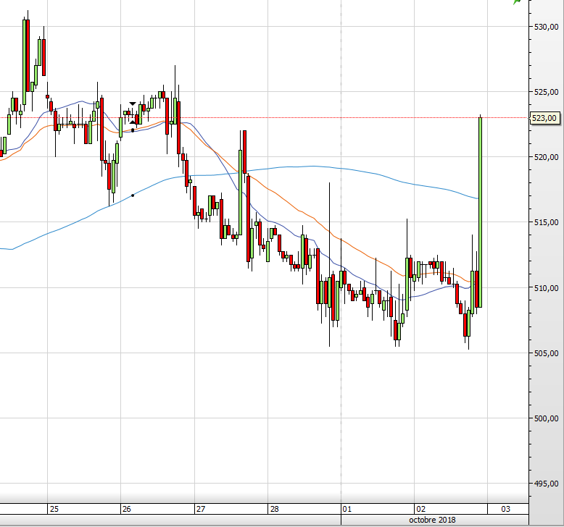The width and height of the screenshot is (564, 527).
Task: Select the black dot on the short moving averages
Action: pyautogui.click(x=133, y=130)
